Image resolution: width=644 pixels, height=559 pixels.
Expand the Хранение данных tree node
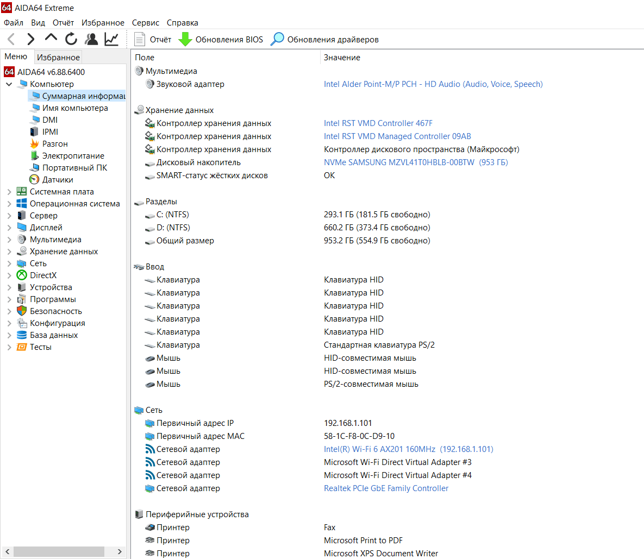pos(9,251)
